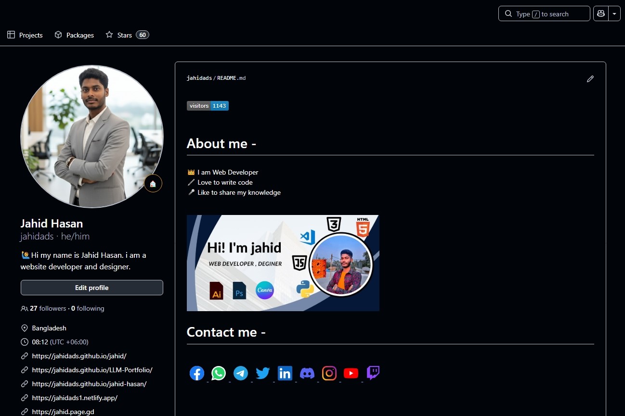Click the search input field

point(544,14)
